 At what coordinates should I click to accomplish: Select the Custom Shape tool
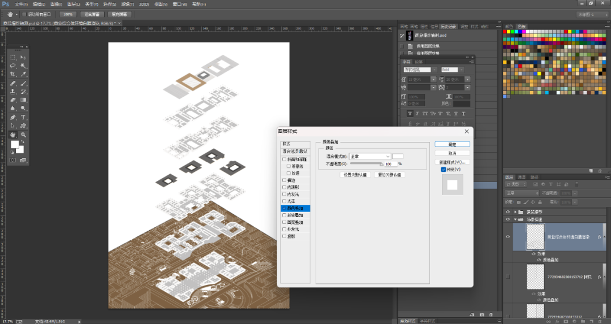tap(23, 126)
